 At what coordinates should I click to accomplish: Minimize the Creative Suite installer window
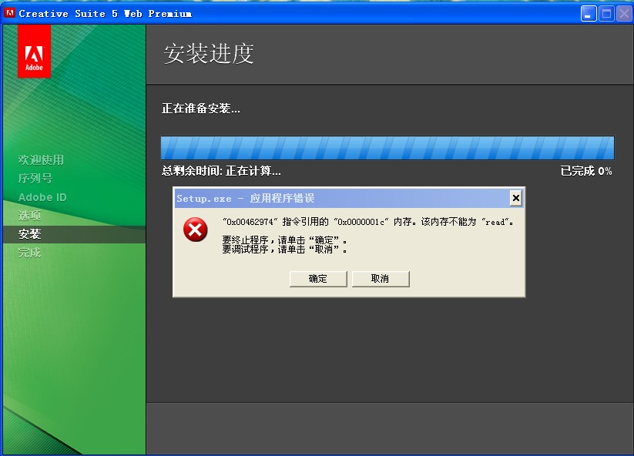(x=589, y=14)
